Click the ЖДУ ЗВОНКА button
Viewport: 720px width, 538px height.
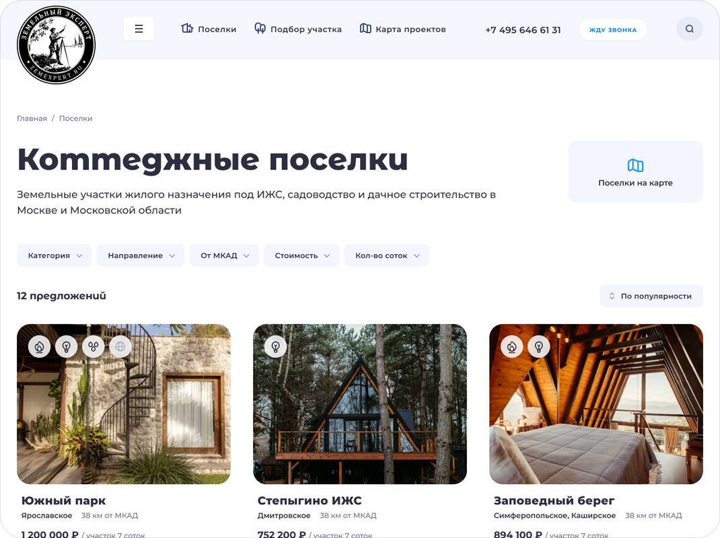point(612,30)
